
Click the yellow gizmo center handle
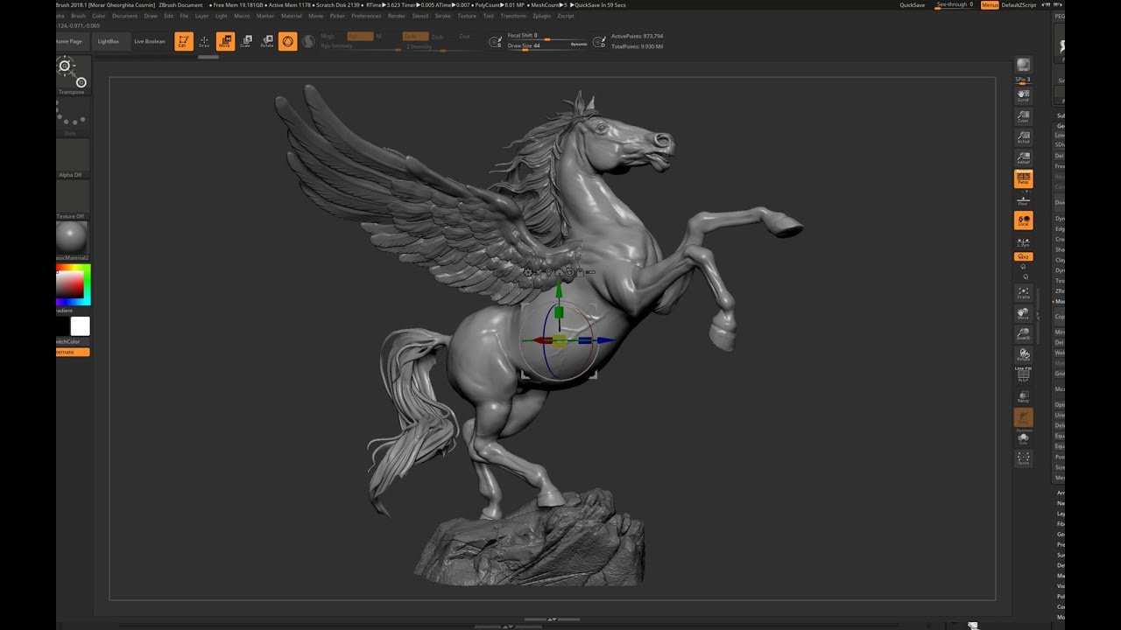[560, 339]
